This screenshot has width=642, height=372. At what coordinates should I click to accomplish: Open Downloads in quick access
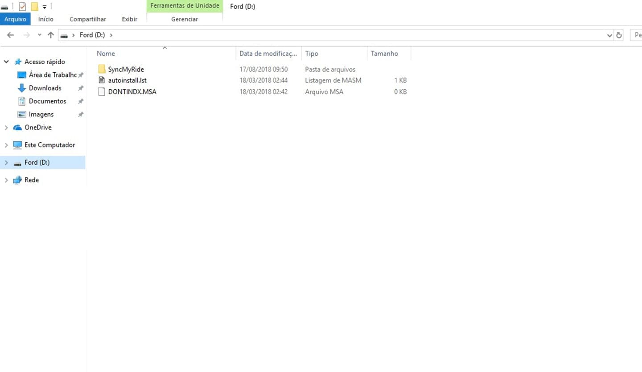tap(45, 88)
